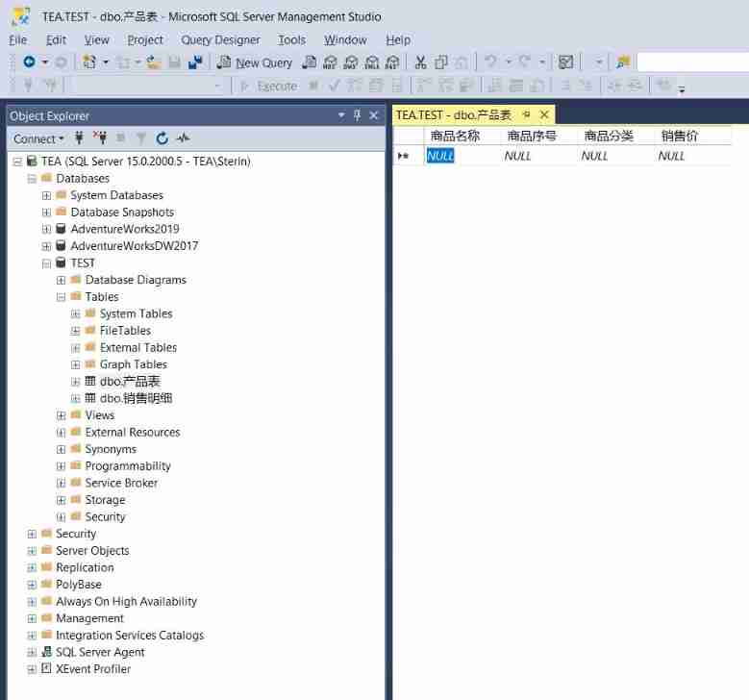Click the XMLA Query icon
This screenshot has height=700, width=749.
[x=372, y=62]
